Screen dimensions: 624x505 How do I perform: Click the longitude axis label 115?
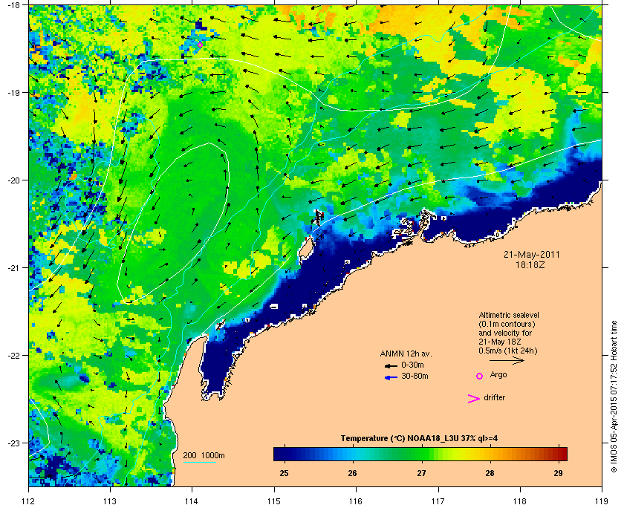tap(274, 501)
